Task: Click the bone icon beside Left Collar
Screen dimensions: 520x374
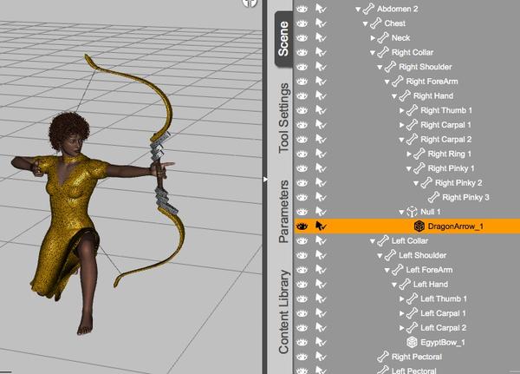Action: coord(383,241)
